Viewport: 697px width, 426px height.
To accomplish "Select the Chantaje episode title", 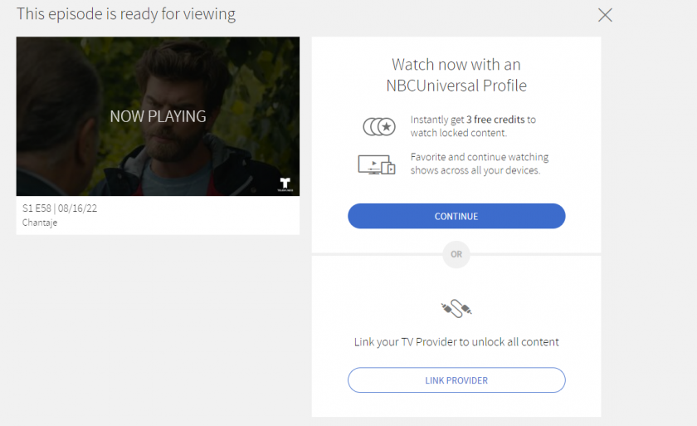I will pyautogui.click(x=40, y=223).
